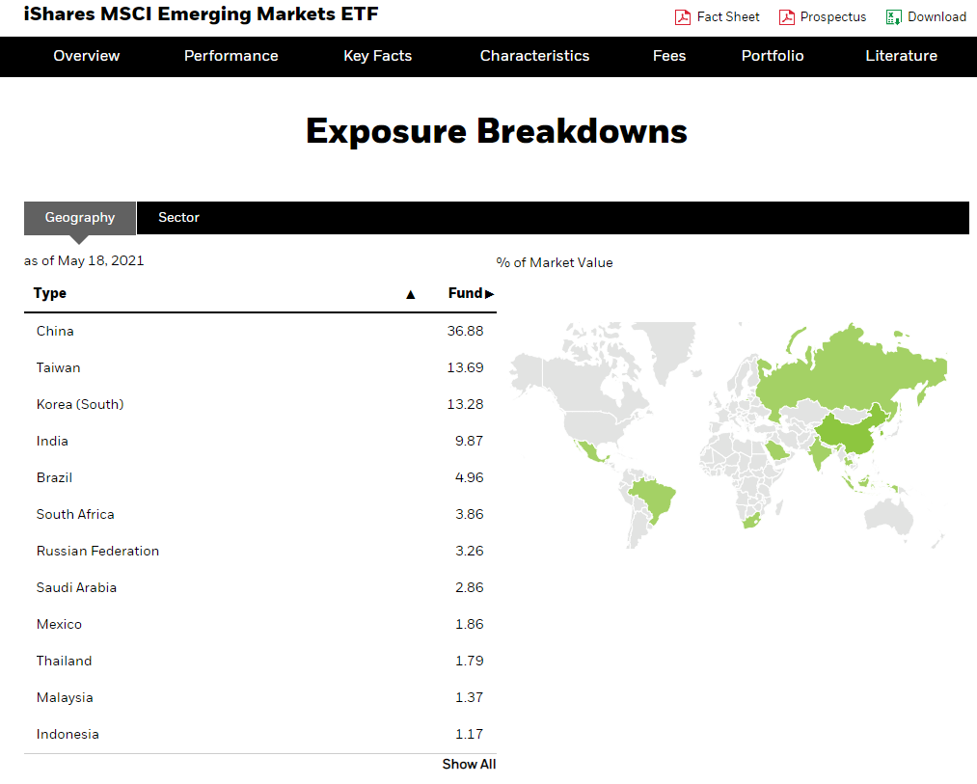Click the 1.86 value for Mexico
Screen dimensions: 977x784
[469, 625]
